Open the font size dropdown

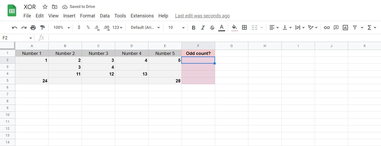click(176, 27)
